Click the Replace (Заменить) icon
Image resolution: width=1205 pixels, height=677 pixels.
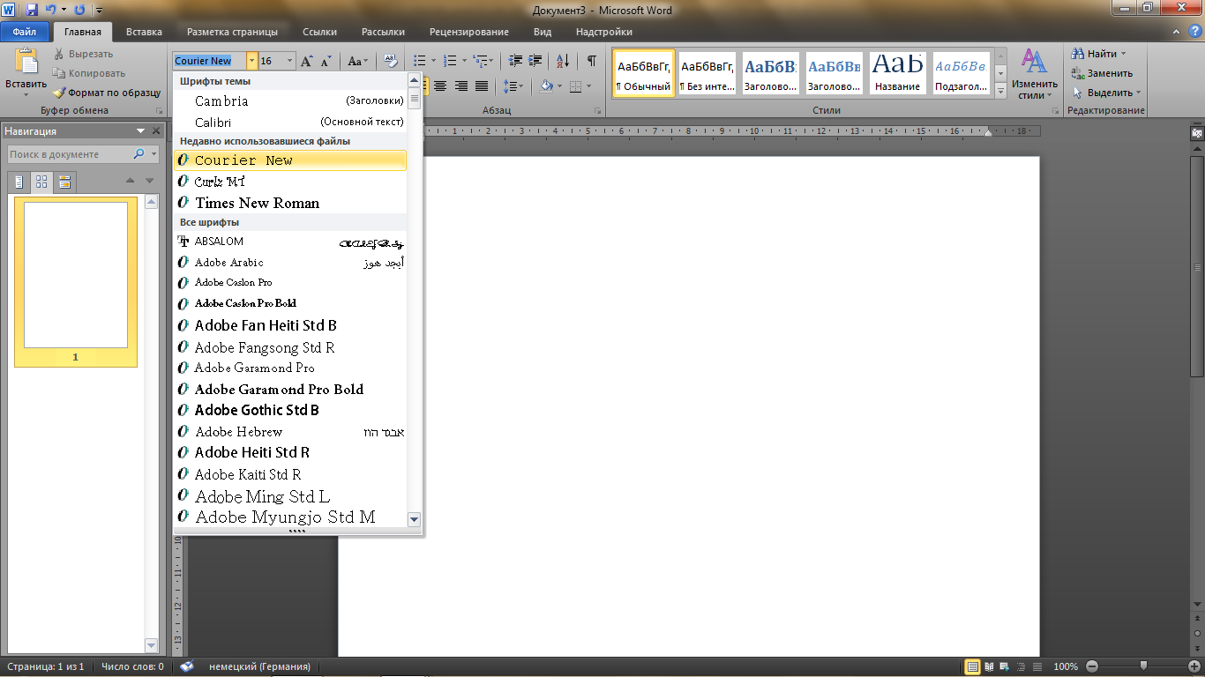(1077, 73)
